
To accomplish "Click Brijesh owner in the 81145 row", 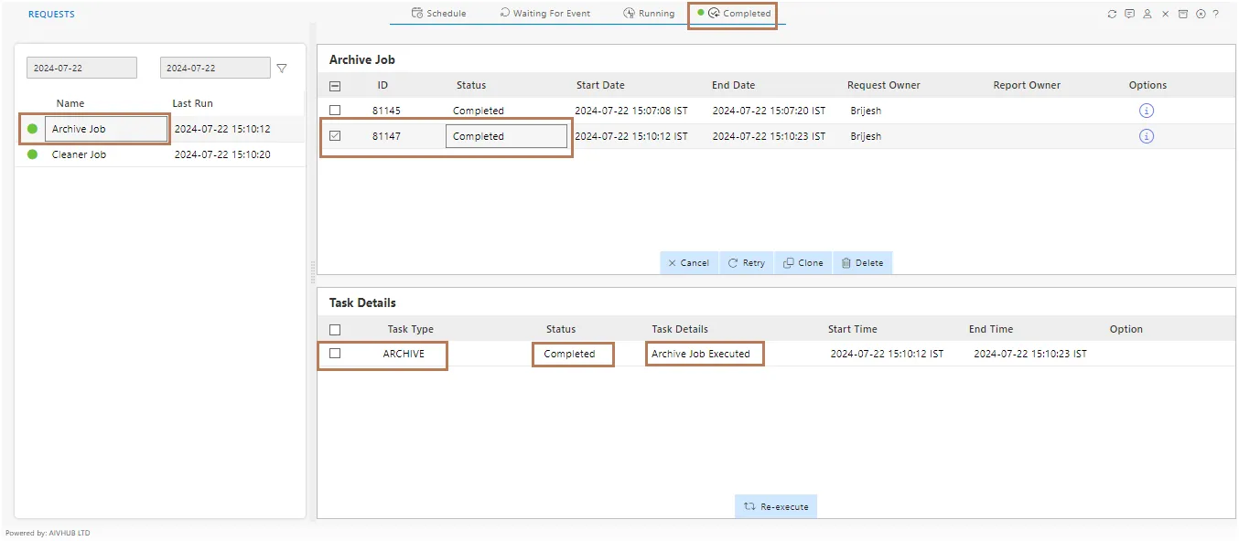I will tap(866, 111).
